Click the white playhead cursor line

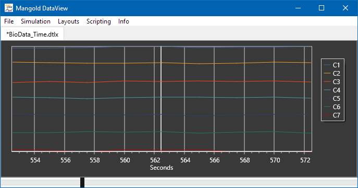coord(161,99)
